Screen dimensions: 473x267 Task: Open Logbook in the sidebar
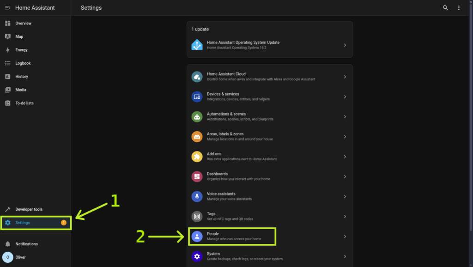pos(23,63)
